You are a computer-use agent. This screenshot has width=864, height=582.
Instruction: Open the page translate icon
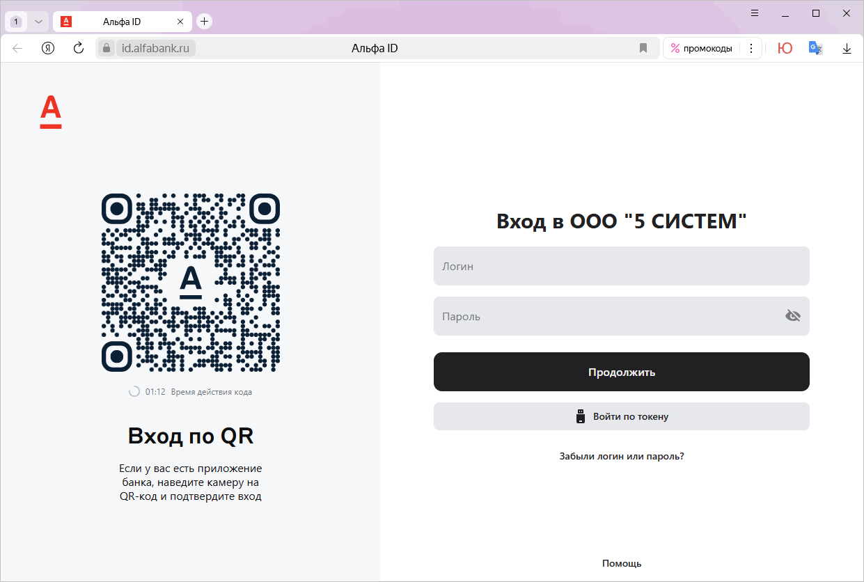[815, 48]
